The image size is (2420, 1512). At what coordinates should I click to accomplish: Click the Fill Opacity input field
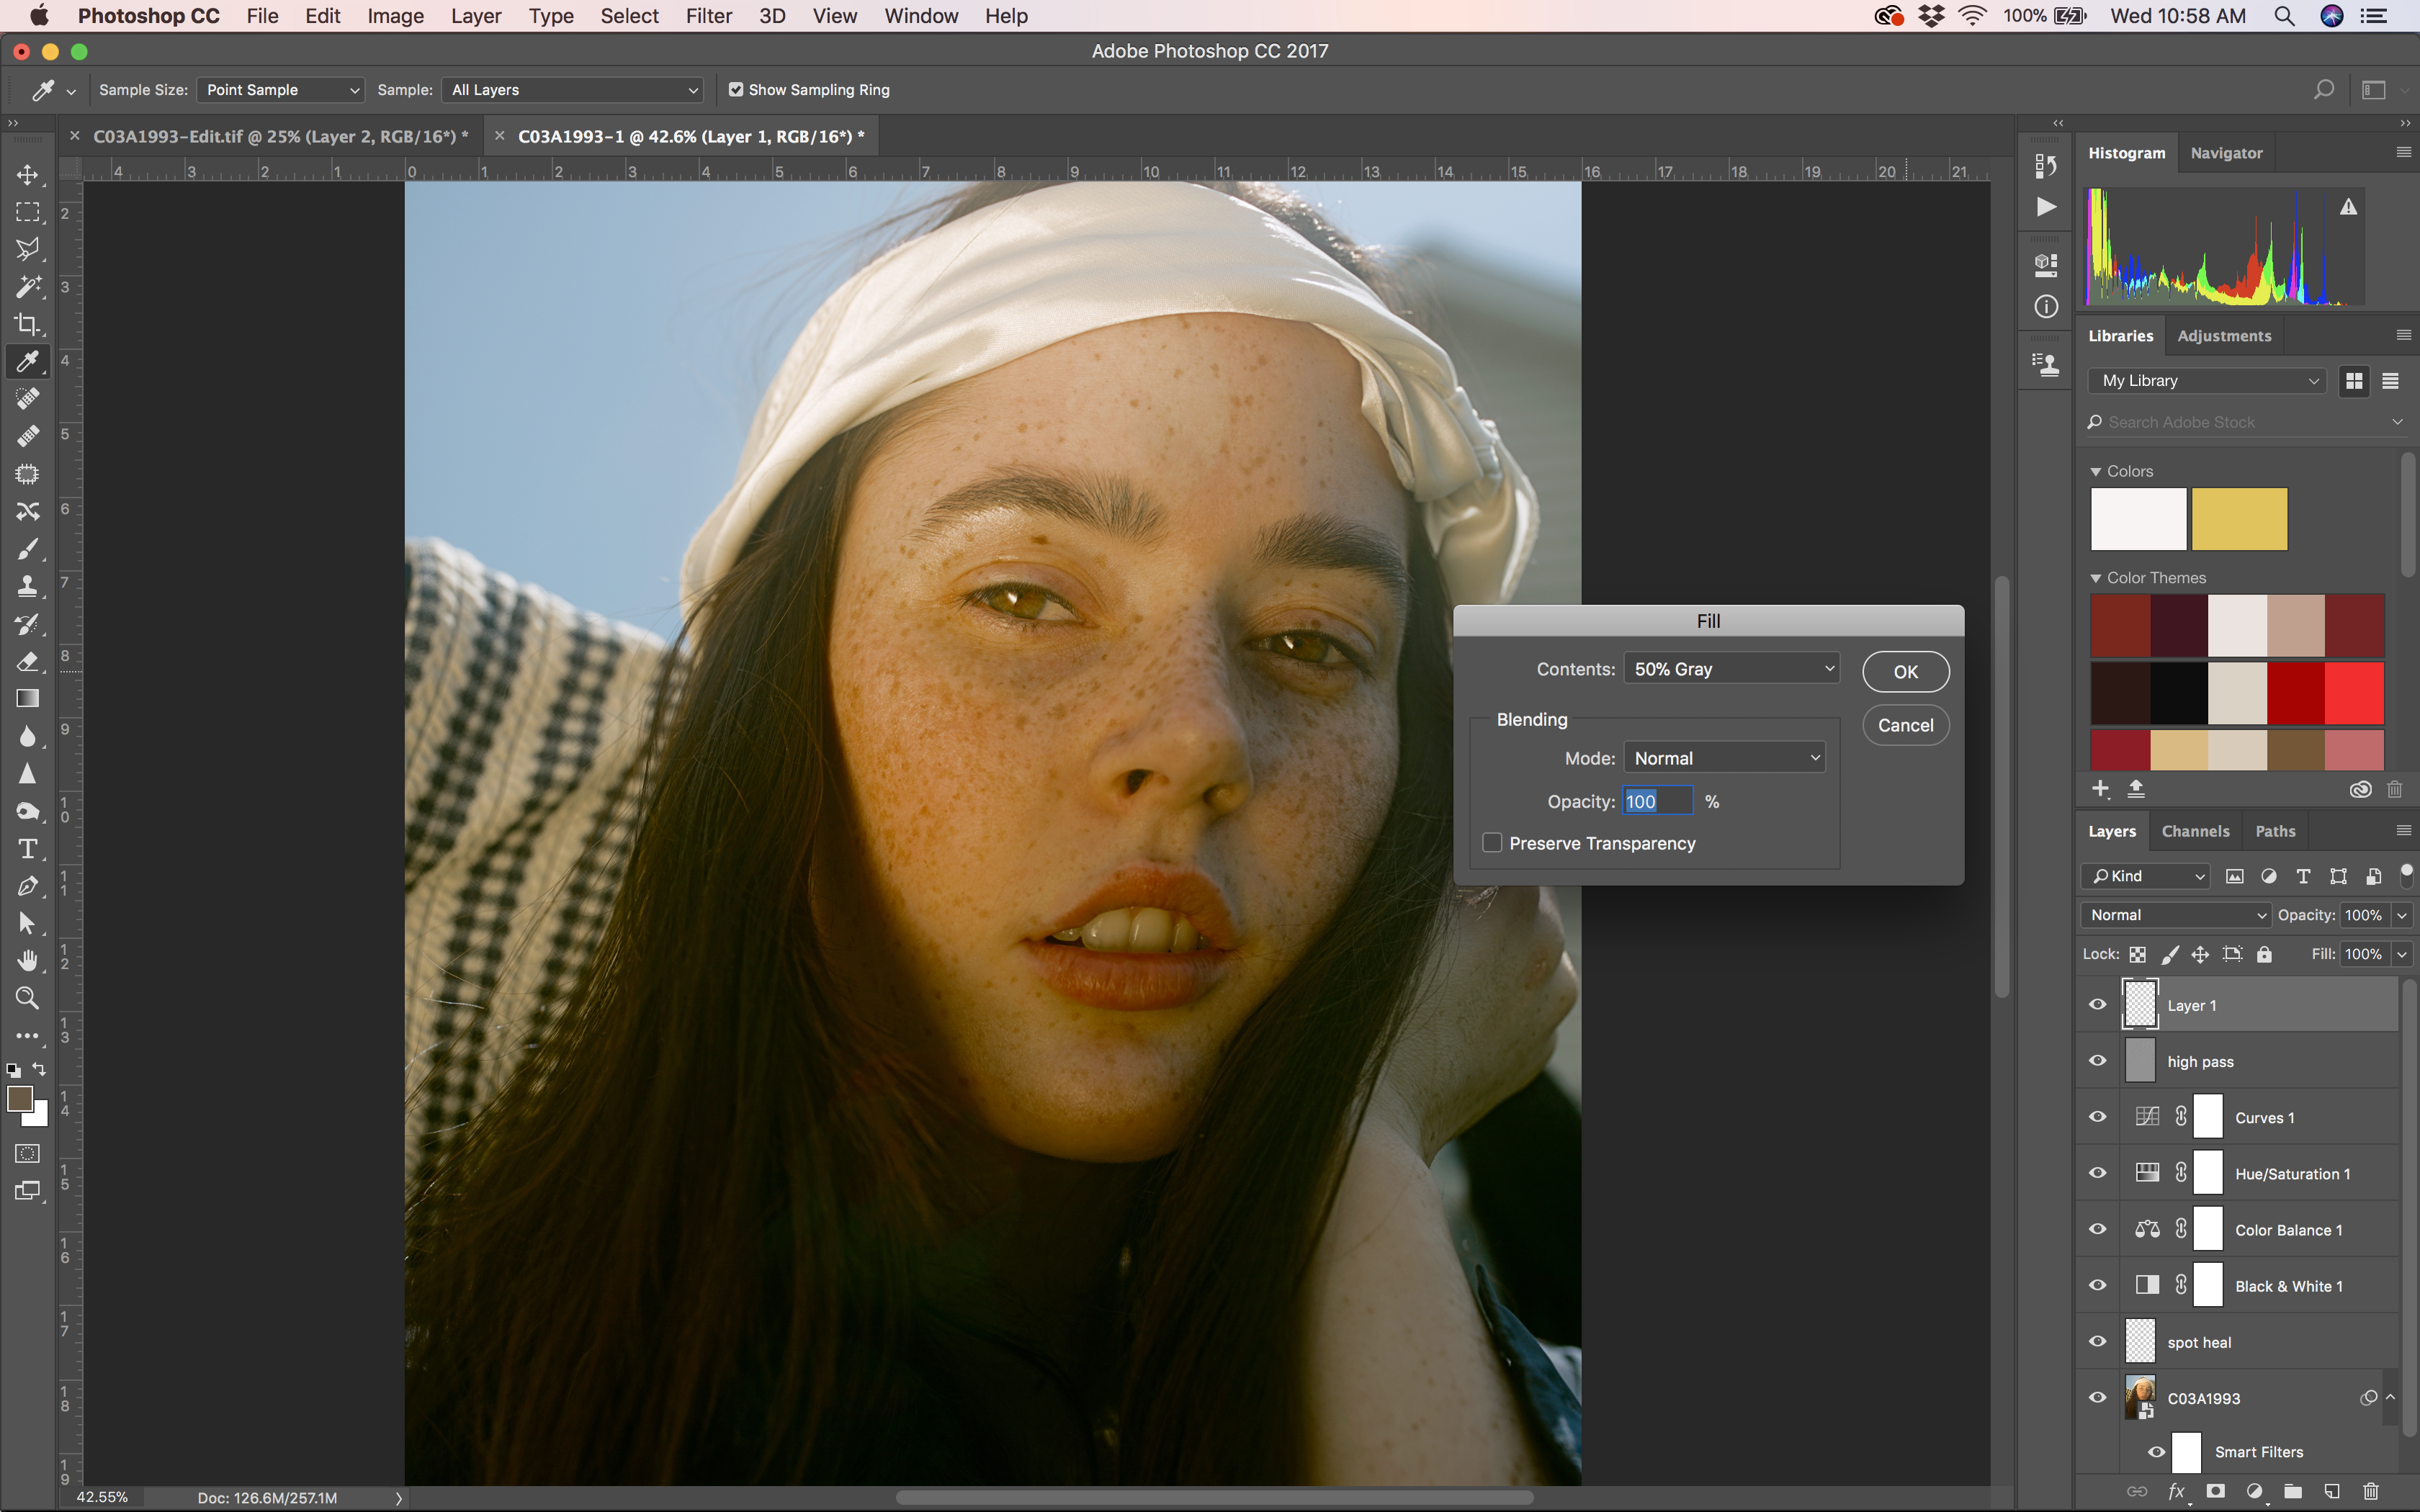point(1657,801)
